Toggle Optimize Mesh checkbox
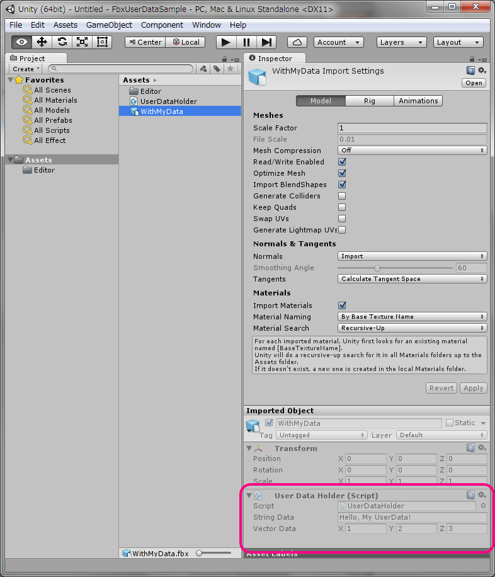The width and height of the screenshot is (495, 577). 342,173
